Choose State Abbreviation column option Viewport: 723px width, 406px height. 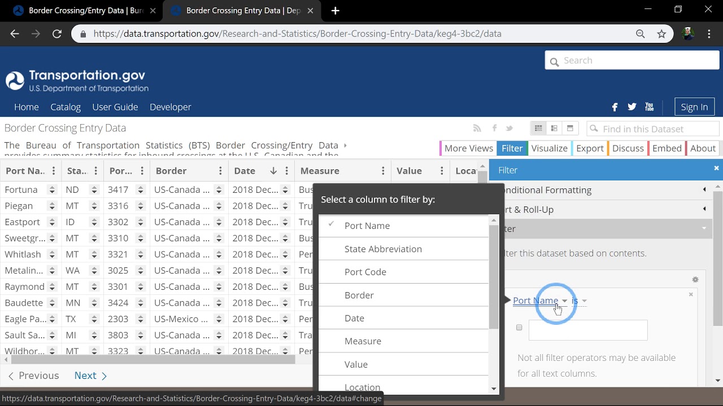pos(403,249)
